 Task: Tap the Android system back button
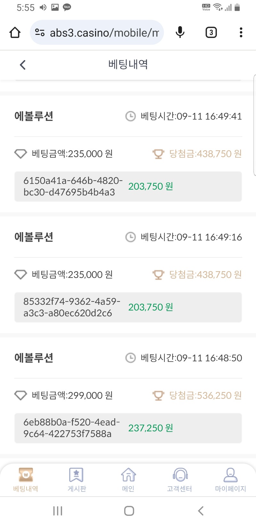(201, 511)
